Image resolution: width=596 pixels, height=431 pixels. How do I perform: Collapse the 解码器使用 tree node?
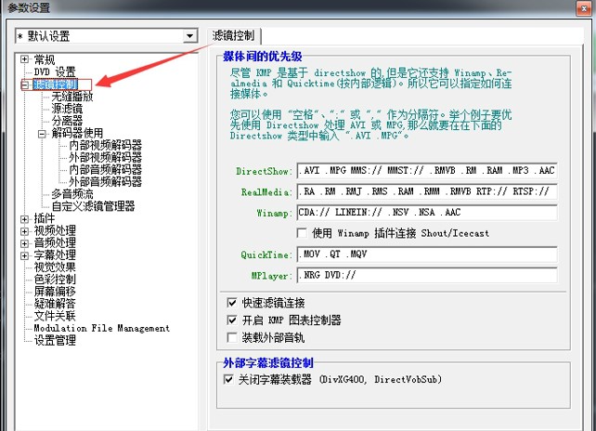coord(42,134)
